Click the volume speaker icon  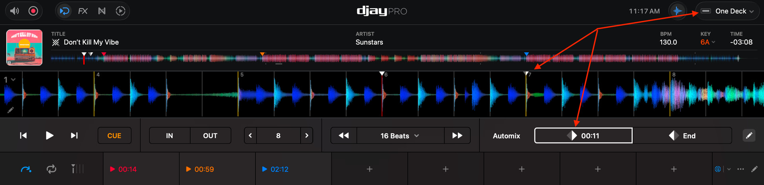(x=14, y=11)
